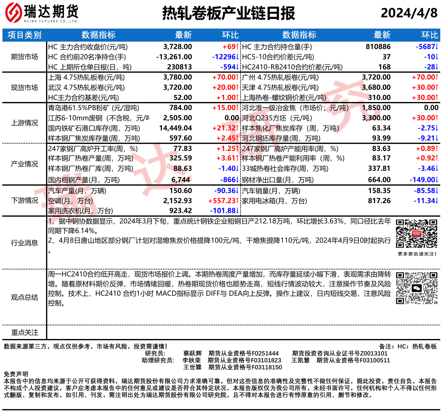The width and height of the screenshot is (442, 412).
Task: Click value 3,728.00 for HC closing price
Action: 178,47
